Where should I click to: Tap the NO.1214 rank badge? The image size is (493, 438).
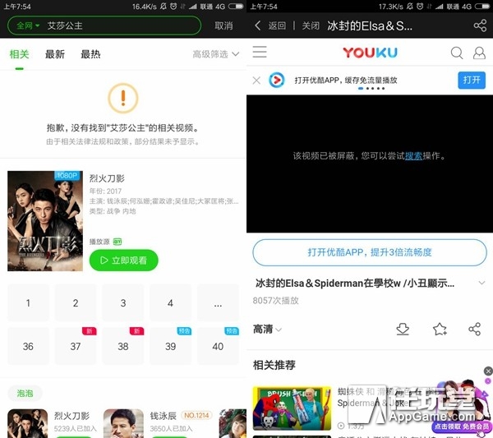(196, 415)
